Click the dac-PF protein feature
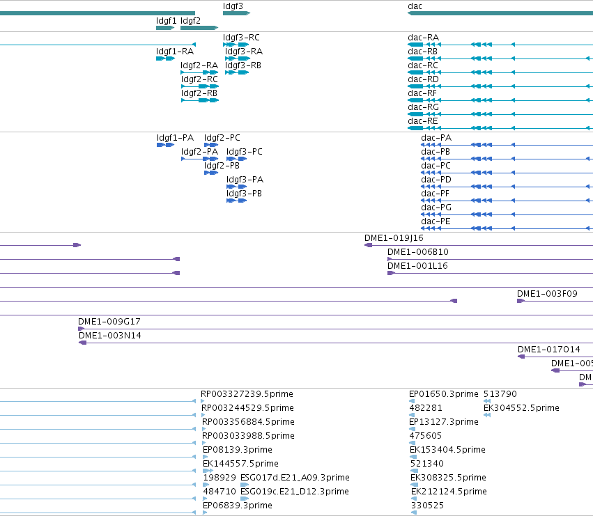Screen dimensions: 593x516 507,201
